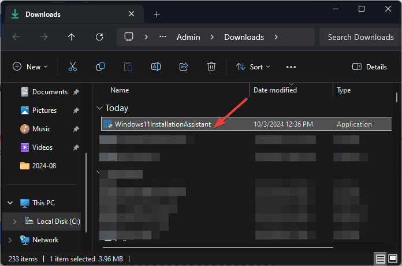402x266 pixels.
Task: Unpin Documents via its pin icon
Action: click(x=76, y=92)
